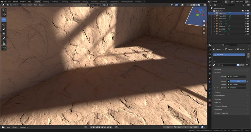The height and width of the screenshot is (132, 251).
Task: Open the Output properties tab
Action: (x=210, y=58)
